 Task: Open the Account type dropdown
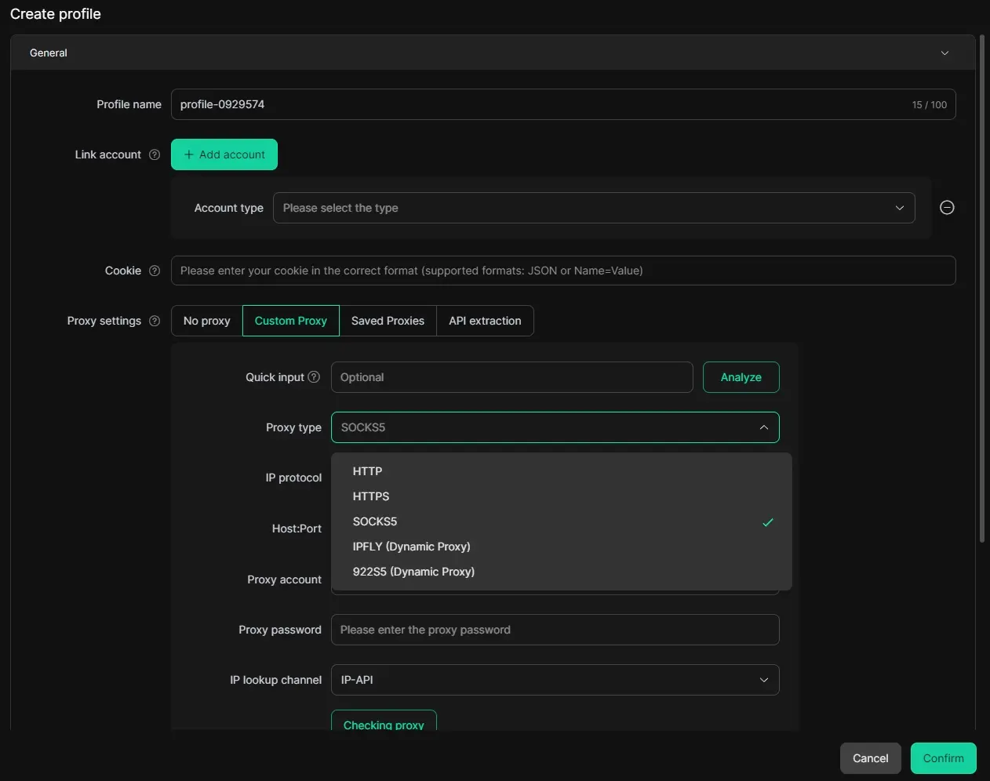593,208
